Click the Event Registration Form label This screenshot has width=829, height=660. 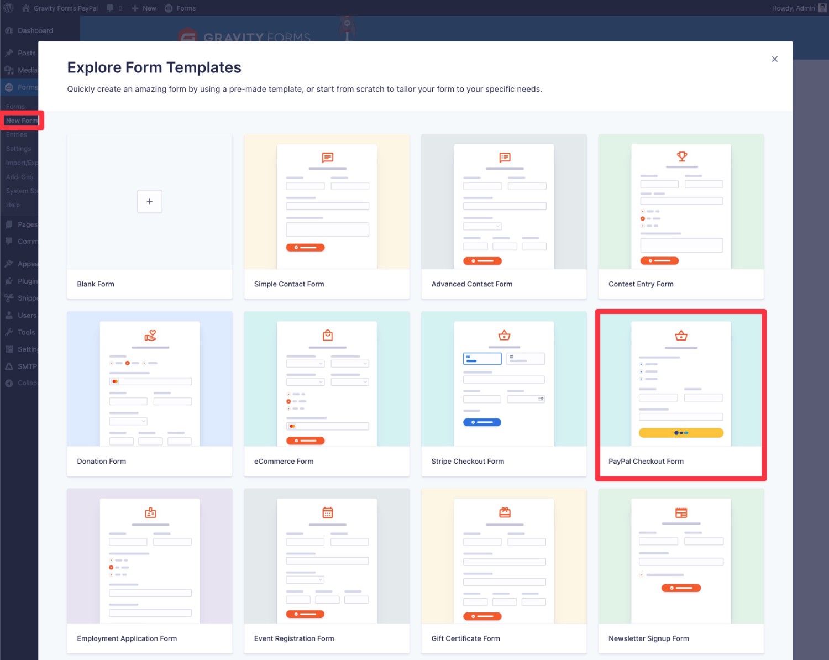(294, 638)
